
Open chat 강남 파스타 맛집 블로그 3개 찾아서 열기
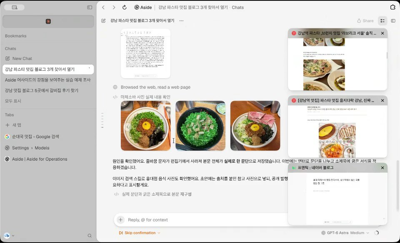(48, 69)
